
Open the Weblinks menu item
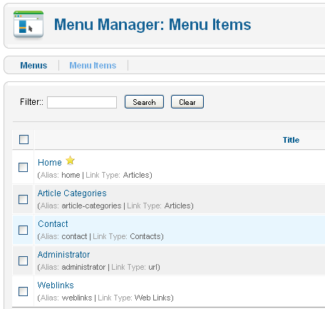pyautogui.click(x=56, y=285)
